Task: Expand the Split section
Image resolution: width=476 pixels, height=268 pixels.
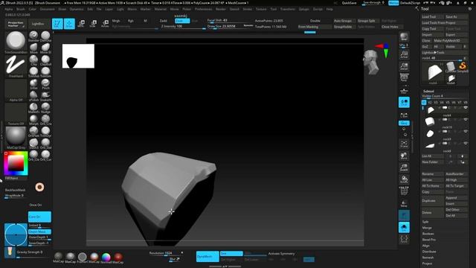Action: (425, 222)
